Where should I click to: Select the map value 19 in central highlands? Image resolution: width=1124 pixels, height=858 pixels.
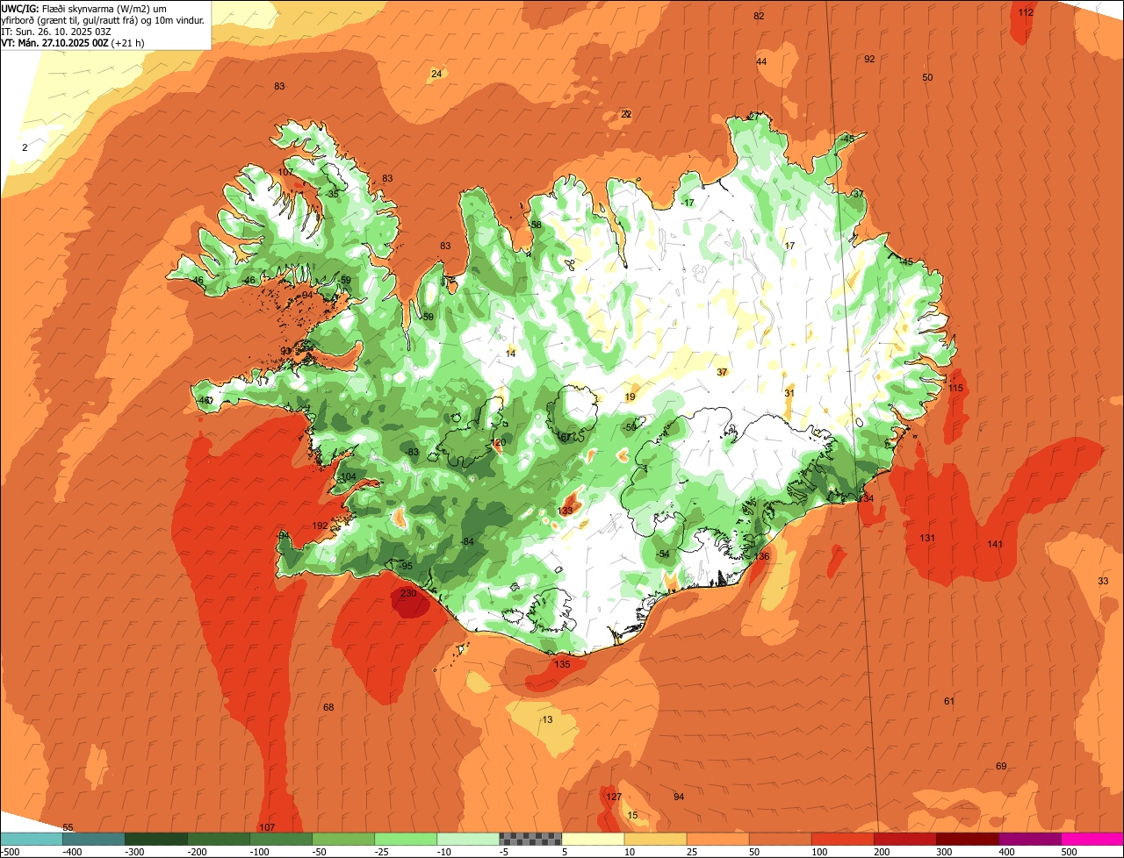click(630, 397)
